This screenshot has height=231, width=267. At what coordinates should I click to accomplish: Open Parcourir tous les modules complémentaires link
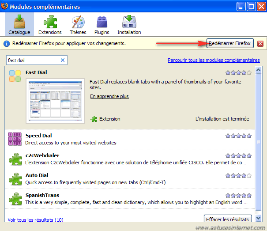click(x=214, y=60)
